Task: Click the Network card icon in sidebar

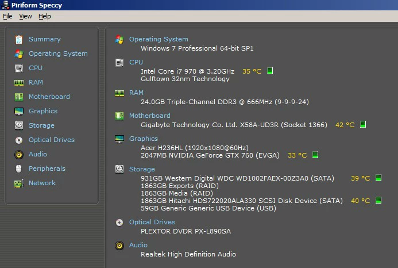Action: click(19, 183)
